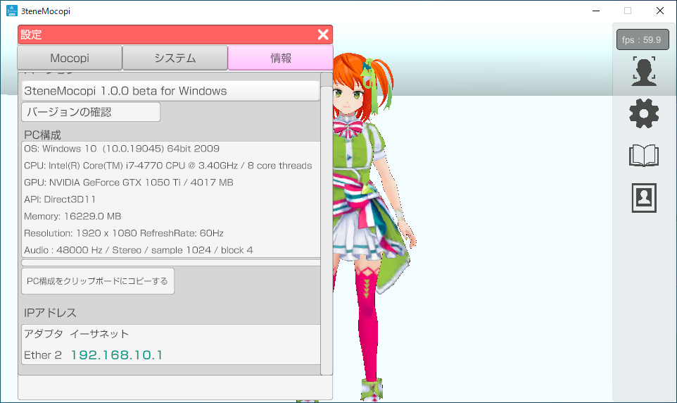Screen dimensions: 677x403
Task: Close the 設定 settings panel
Action: pos(323,35)
